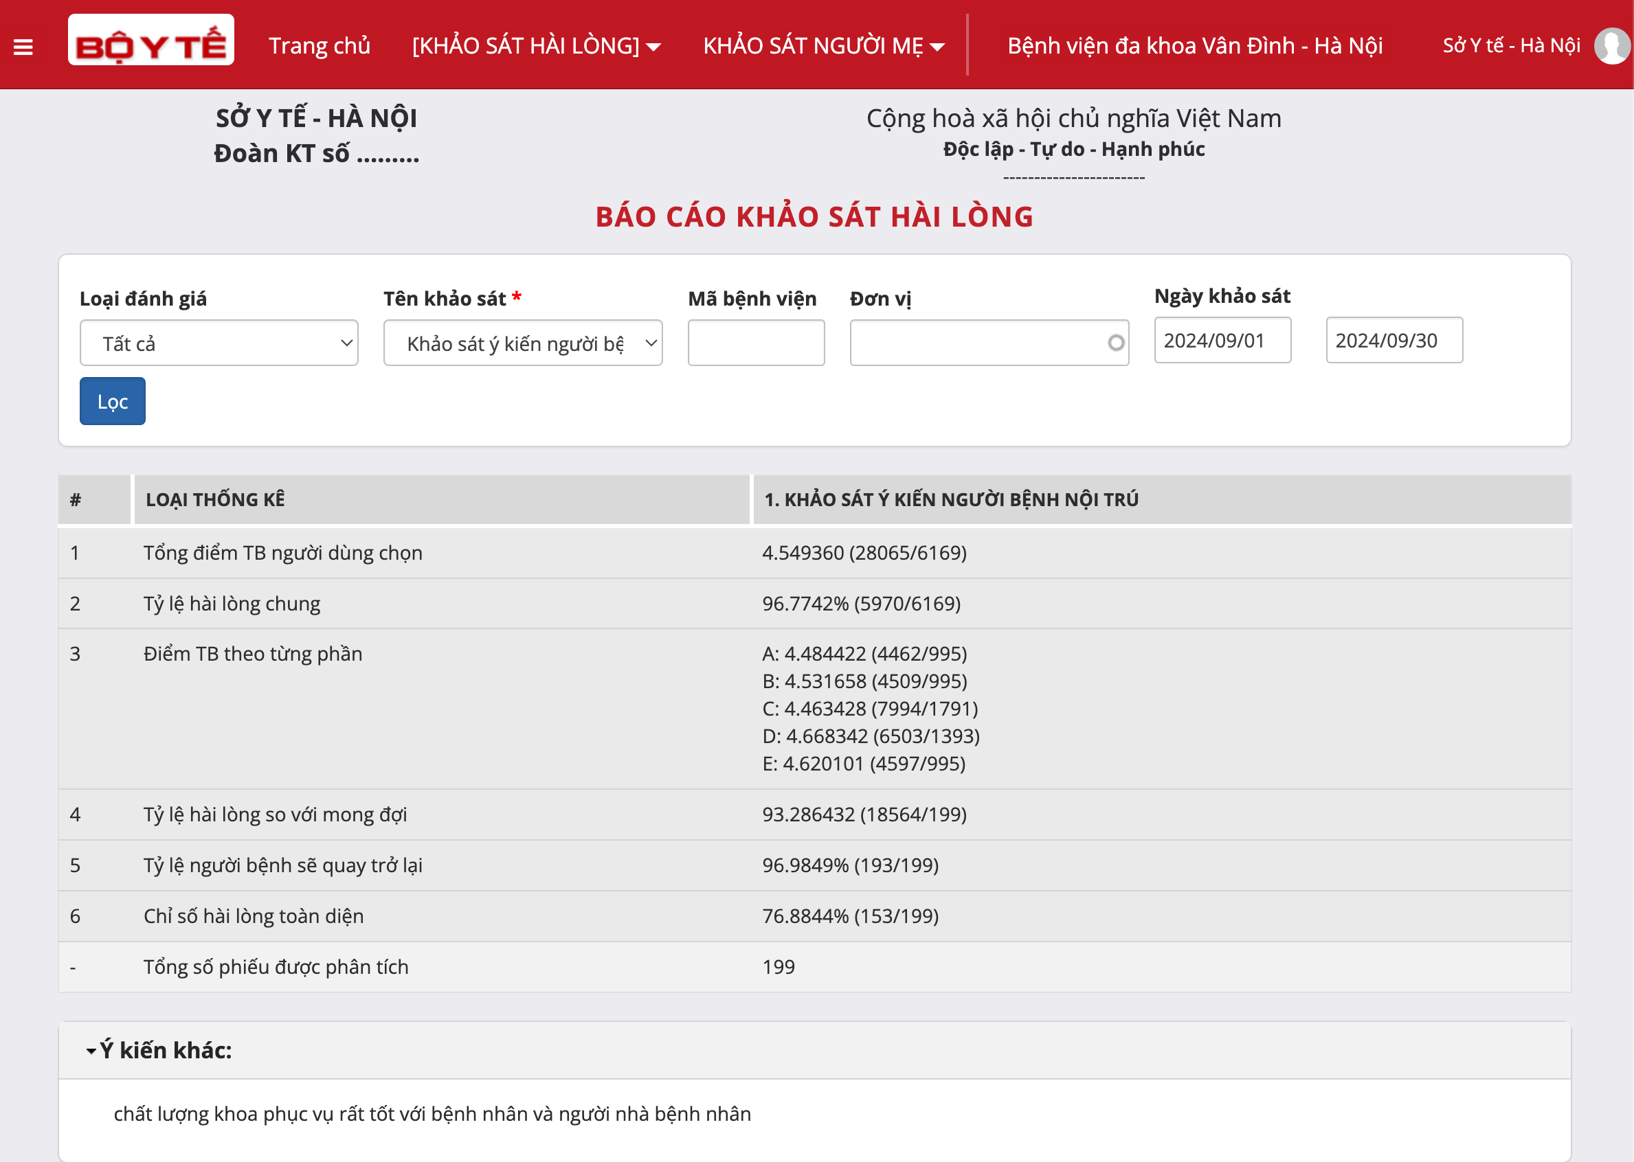Focus the Mã bệnh viện input field
Screen dimensions: 1634x1162
click(x=755, y=343)
